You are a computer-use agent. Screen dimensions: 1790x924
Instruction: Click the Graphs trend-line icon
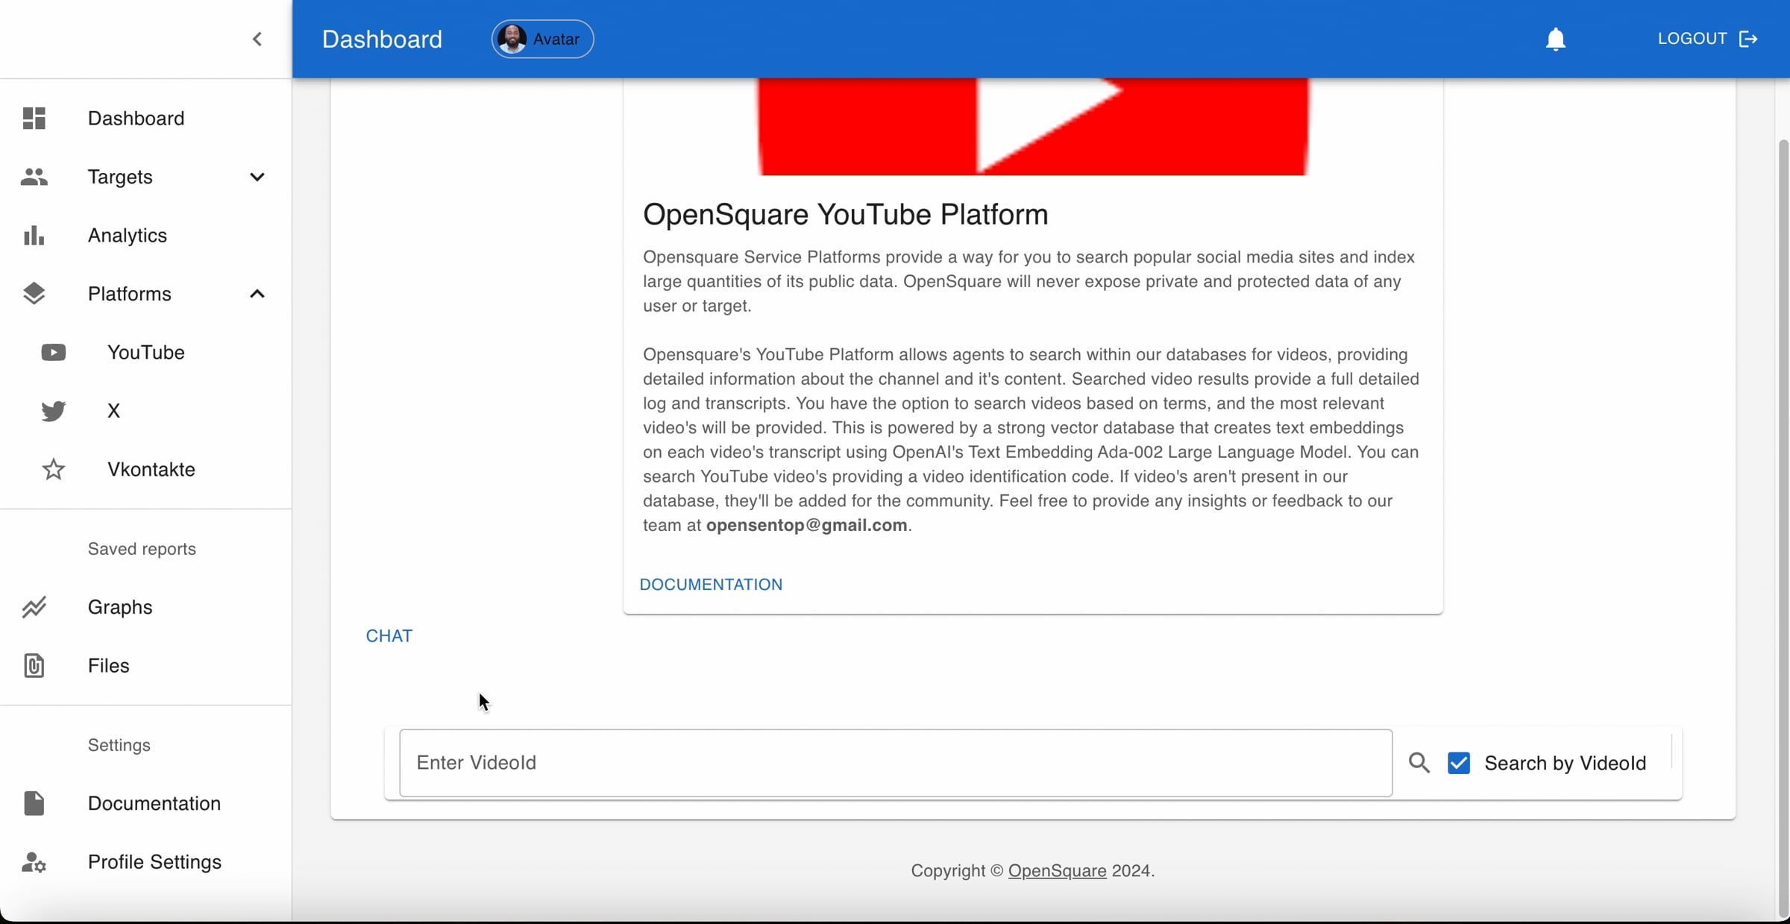(34, 607)
